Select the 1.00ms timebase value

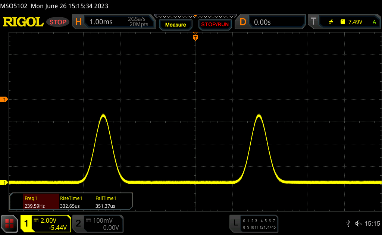click(x=101, y=22)
